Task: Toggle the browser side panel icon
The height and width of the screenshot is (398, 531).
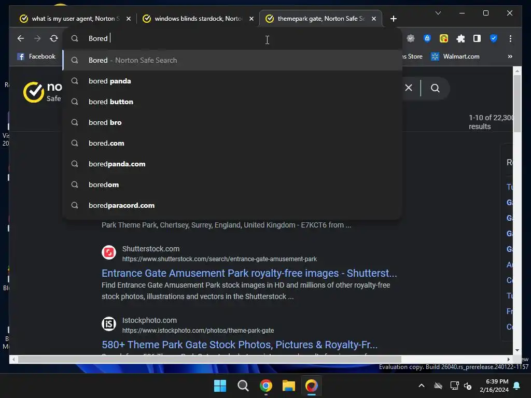Action: pyautogui.click(x=477, y=38)
